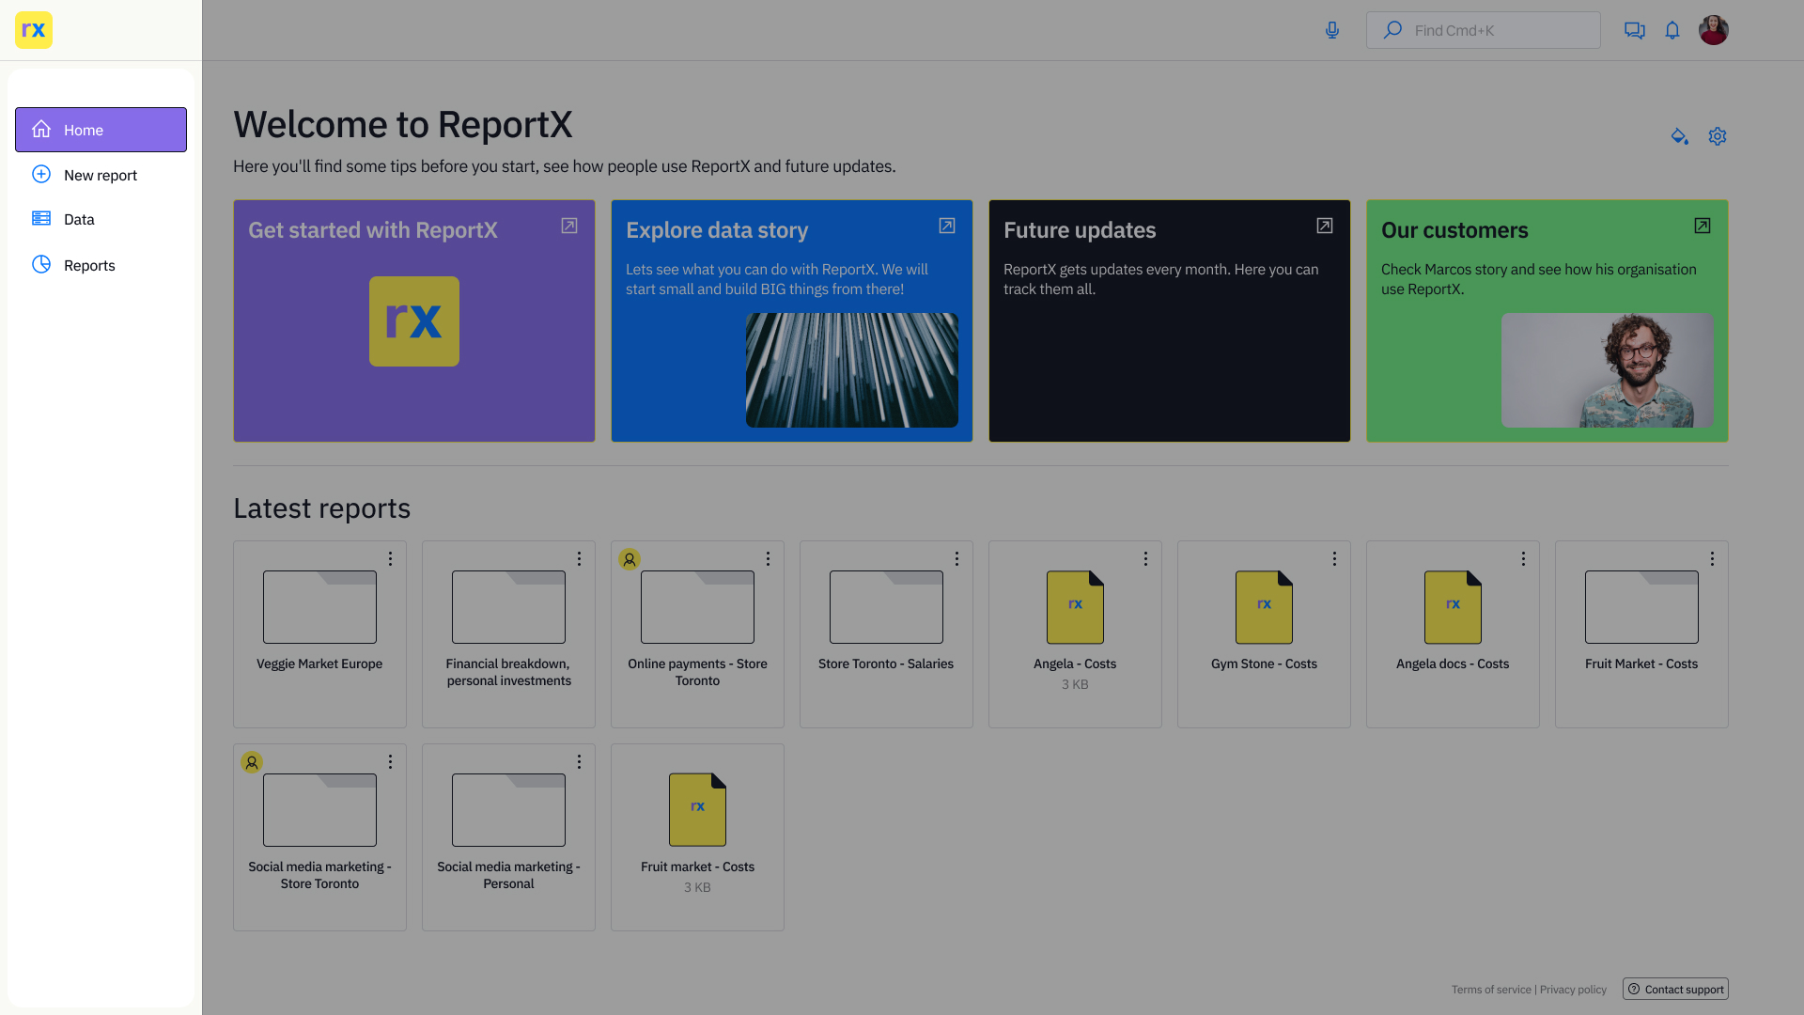Open the Fruit market - Costs 3 KB file
The width and height of the screenshot is (1804, 1015).
[697, 810]
